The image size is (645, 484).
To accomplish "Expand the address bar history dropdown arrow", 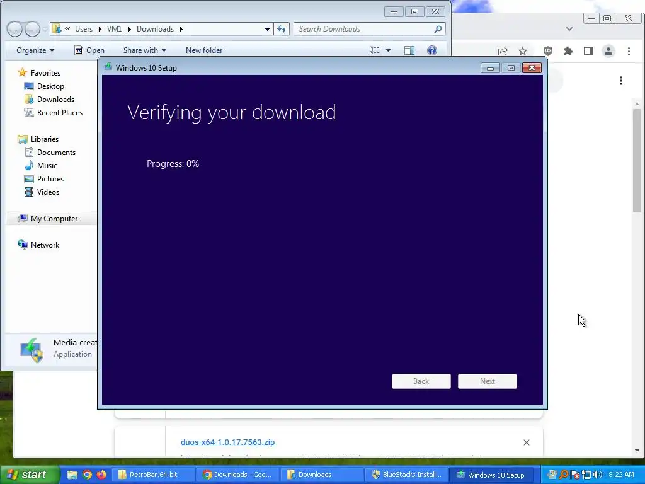I will pyautogui.click(x=267, y=29).
